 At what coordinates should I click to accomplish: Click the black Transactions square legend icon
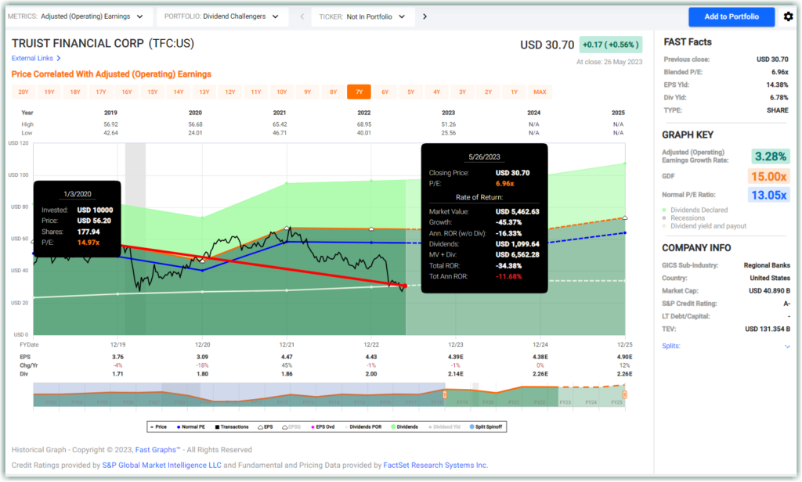(216, 426)
